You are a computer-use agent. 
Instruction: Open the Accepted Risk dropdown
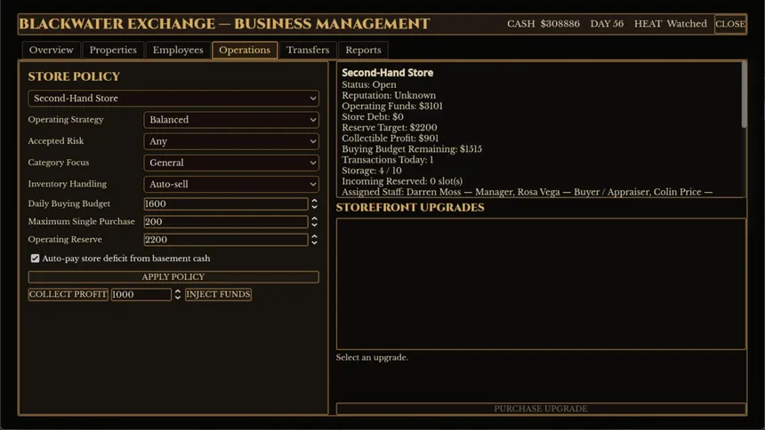click(x=231, y=141)
